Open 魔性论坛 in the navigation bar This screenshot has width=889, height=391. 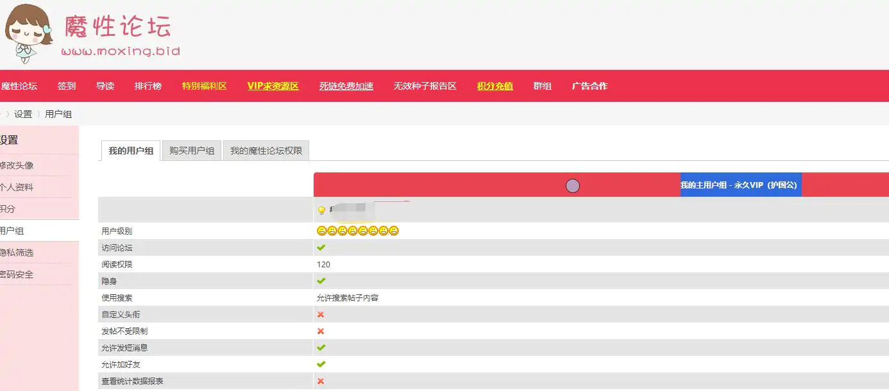click(x=19, y=86)
